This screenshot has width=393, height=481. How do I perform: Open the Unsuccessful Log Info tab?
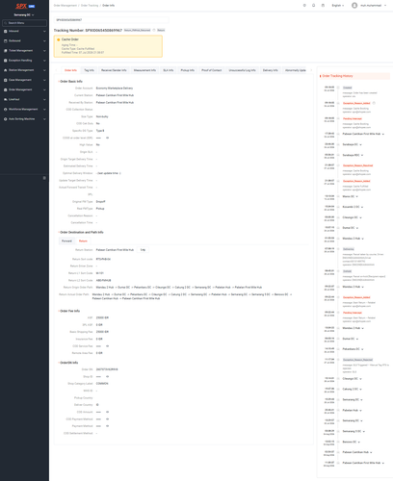[242, 70]
